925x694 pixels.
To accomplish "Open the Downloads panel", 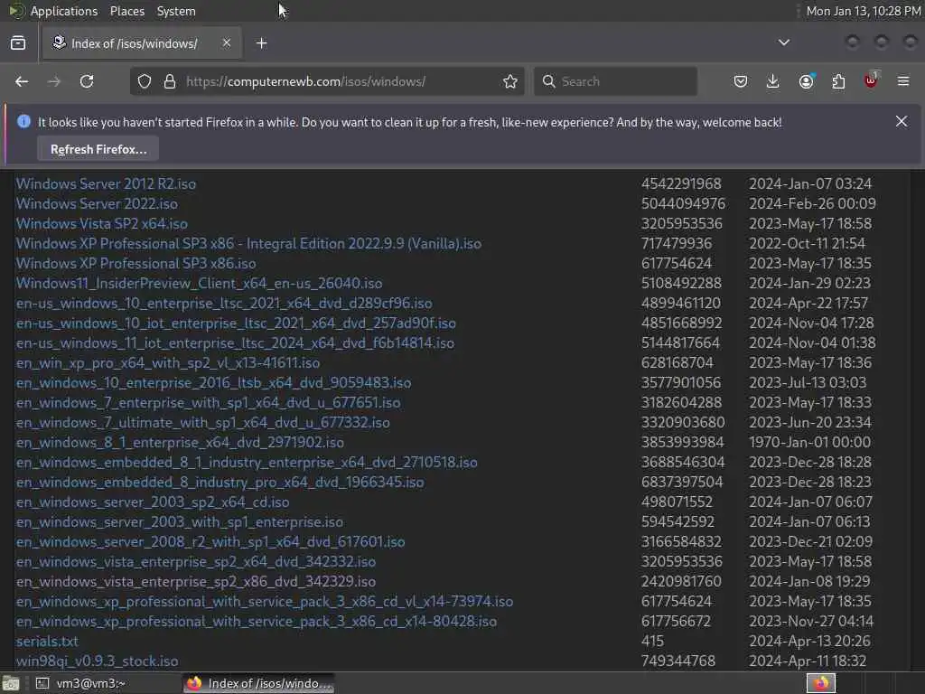I will pyautogui.click(x=773, y=81).
